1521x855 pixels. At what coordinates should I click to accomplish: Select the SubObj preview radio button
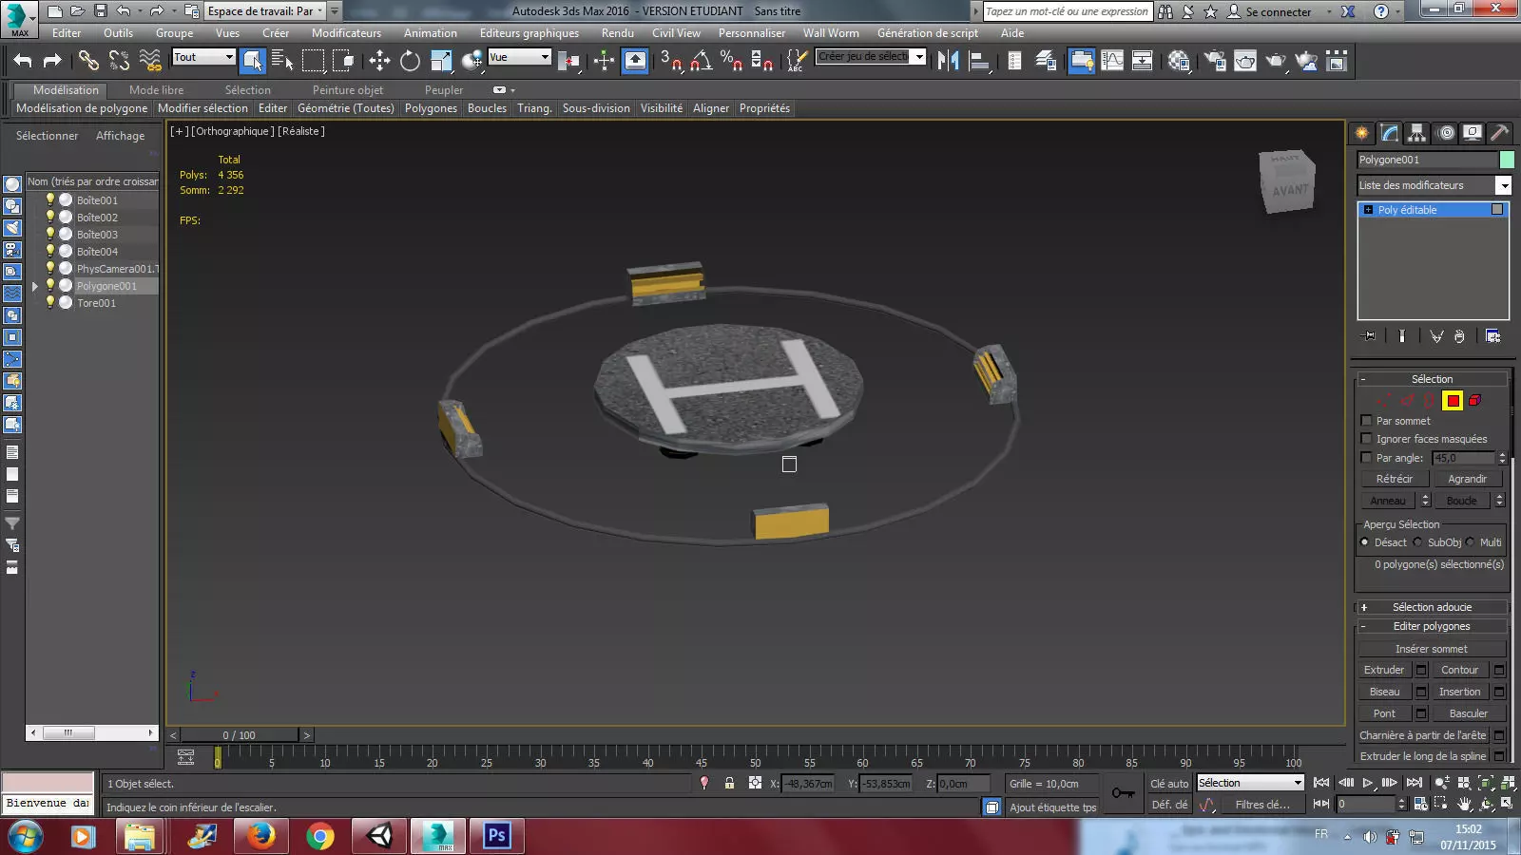tap(1418, 542)
